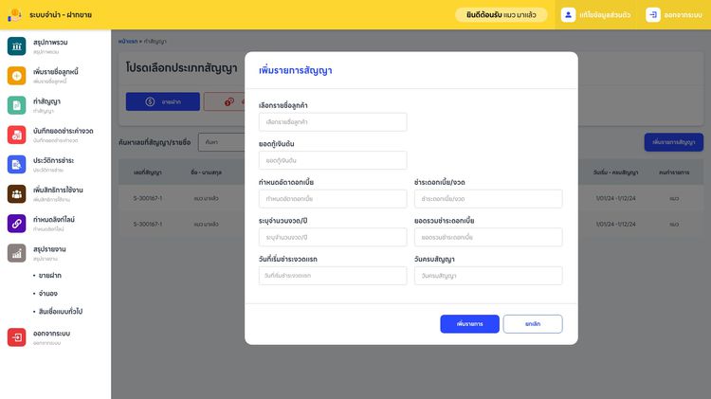Click the สรุปภาพรวม sidebar icon
Image resolution: width=711 pixels, height=399 pixels.
16,45
